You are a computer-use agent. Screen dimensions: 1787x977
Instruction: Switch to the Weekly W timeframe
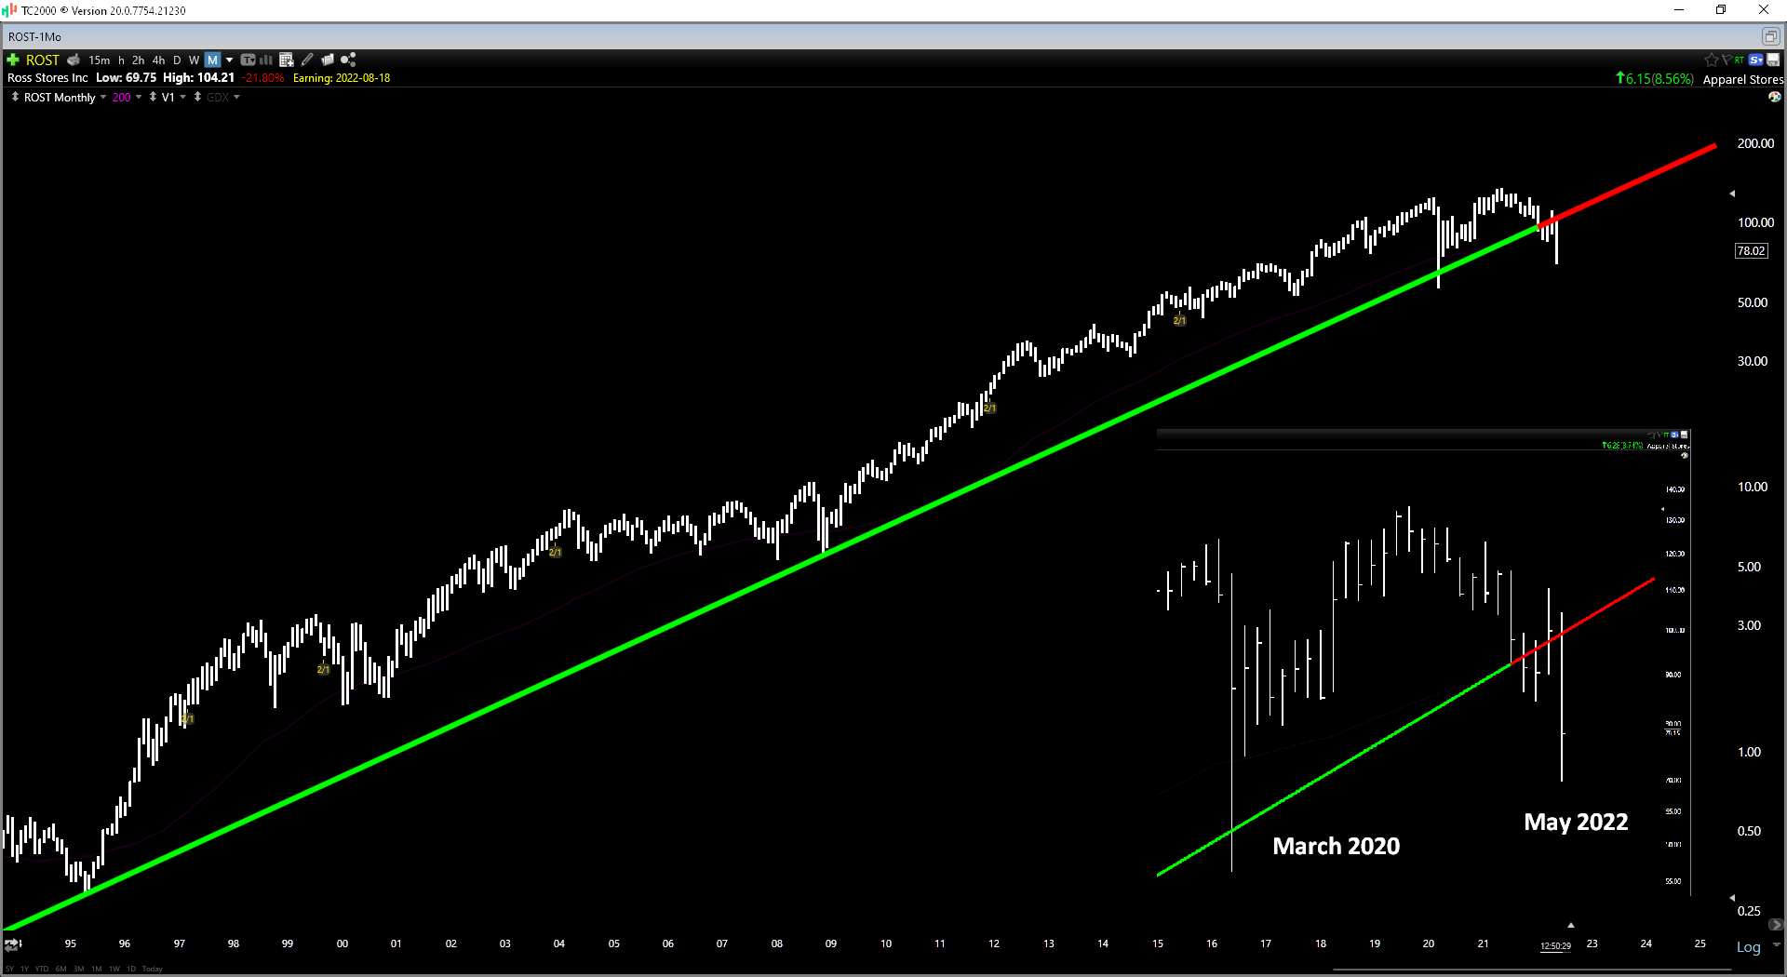[x=195, y=60]
